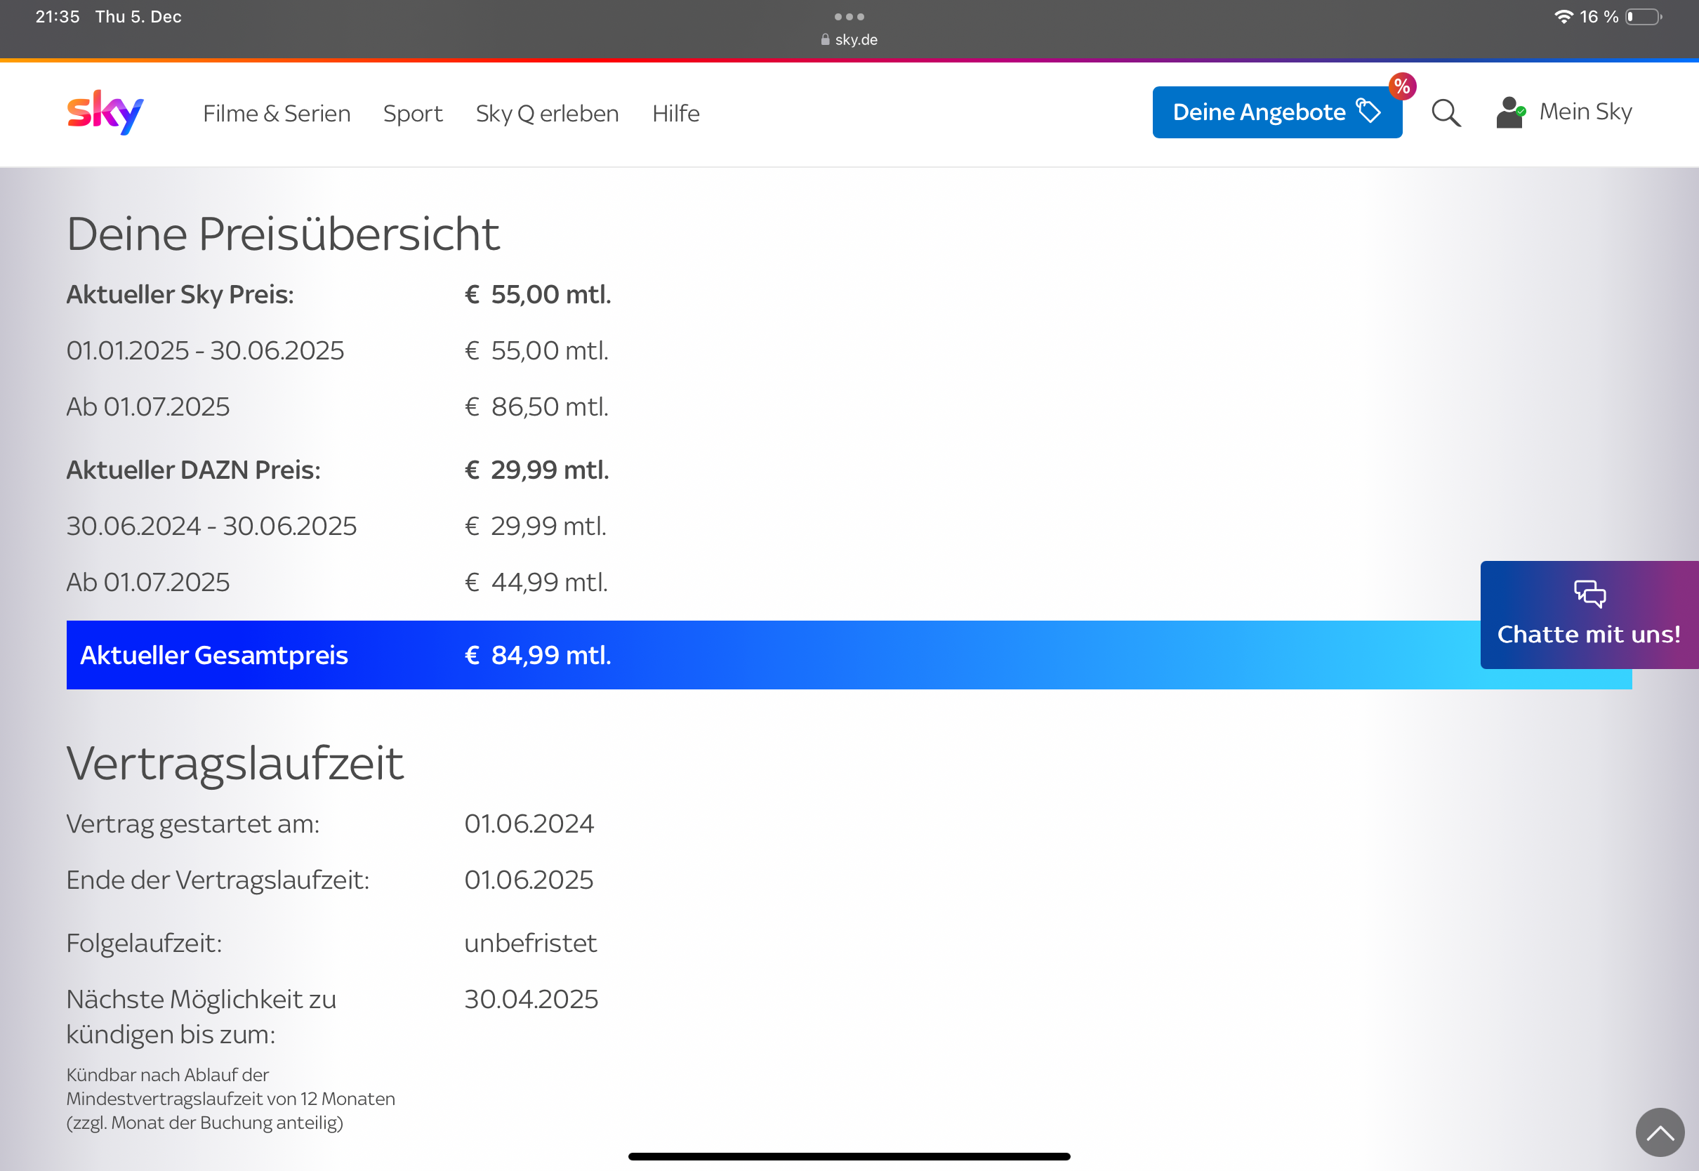Tap the home indicator bar
This screenshot has width=1699, height=1171.
(849, 1156)
